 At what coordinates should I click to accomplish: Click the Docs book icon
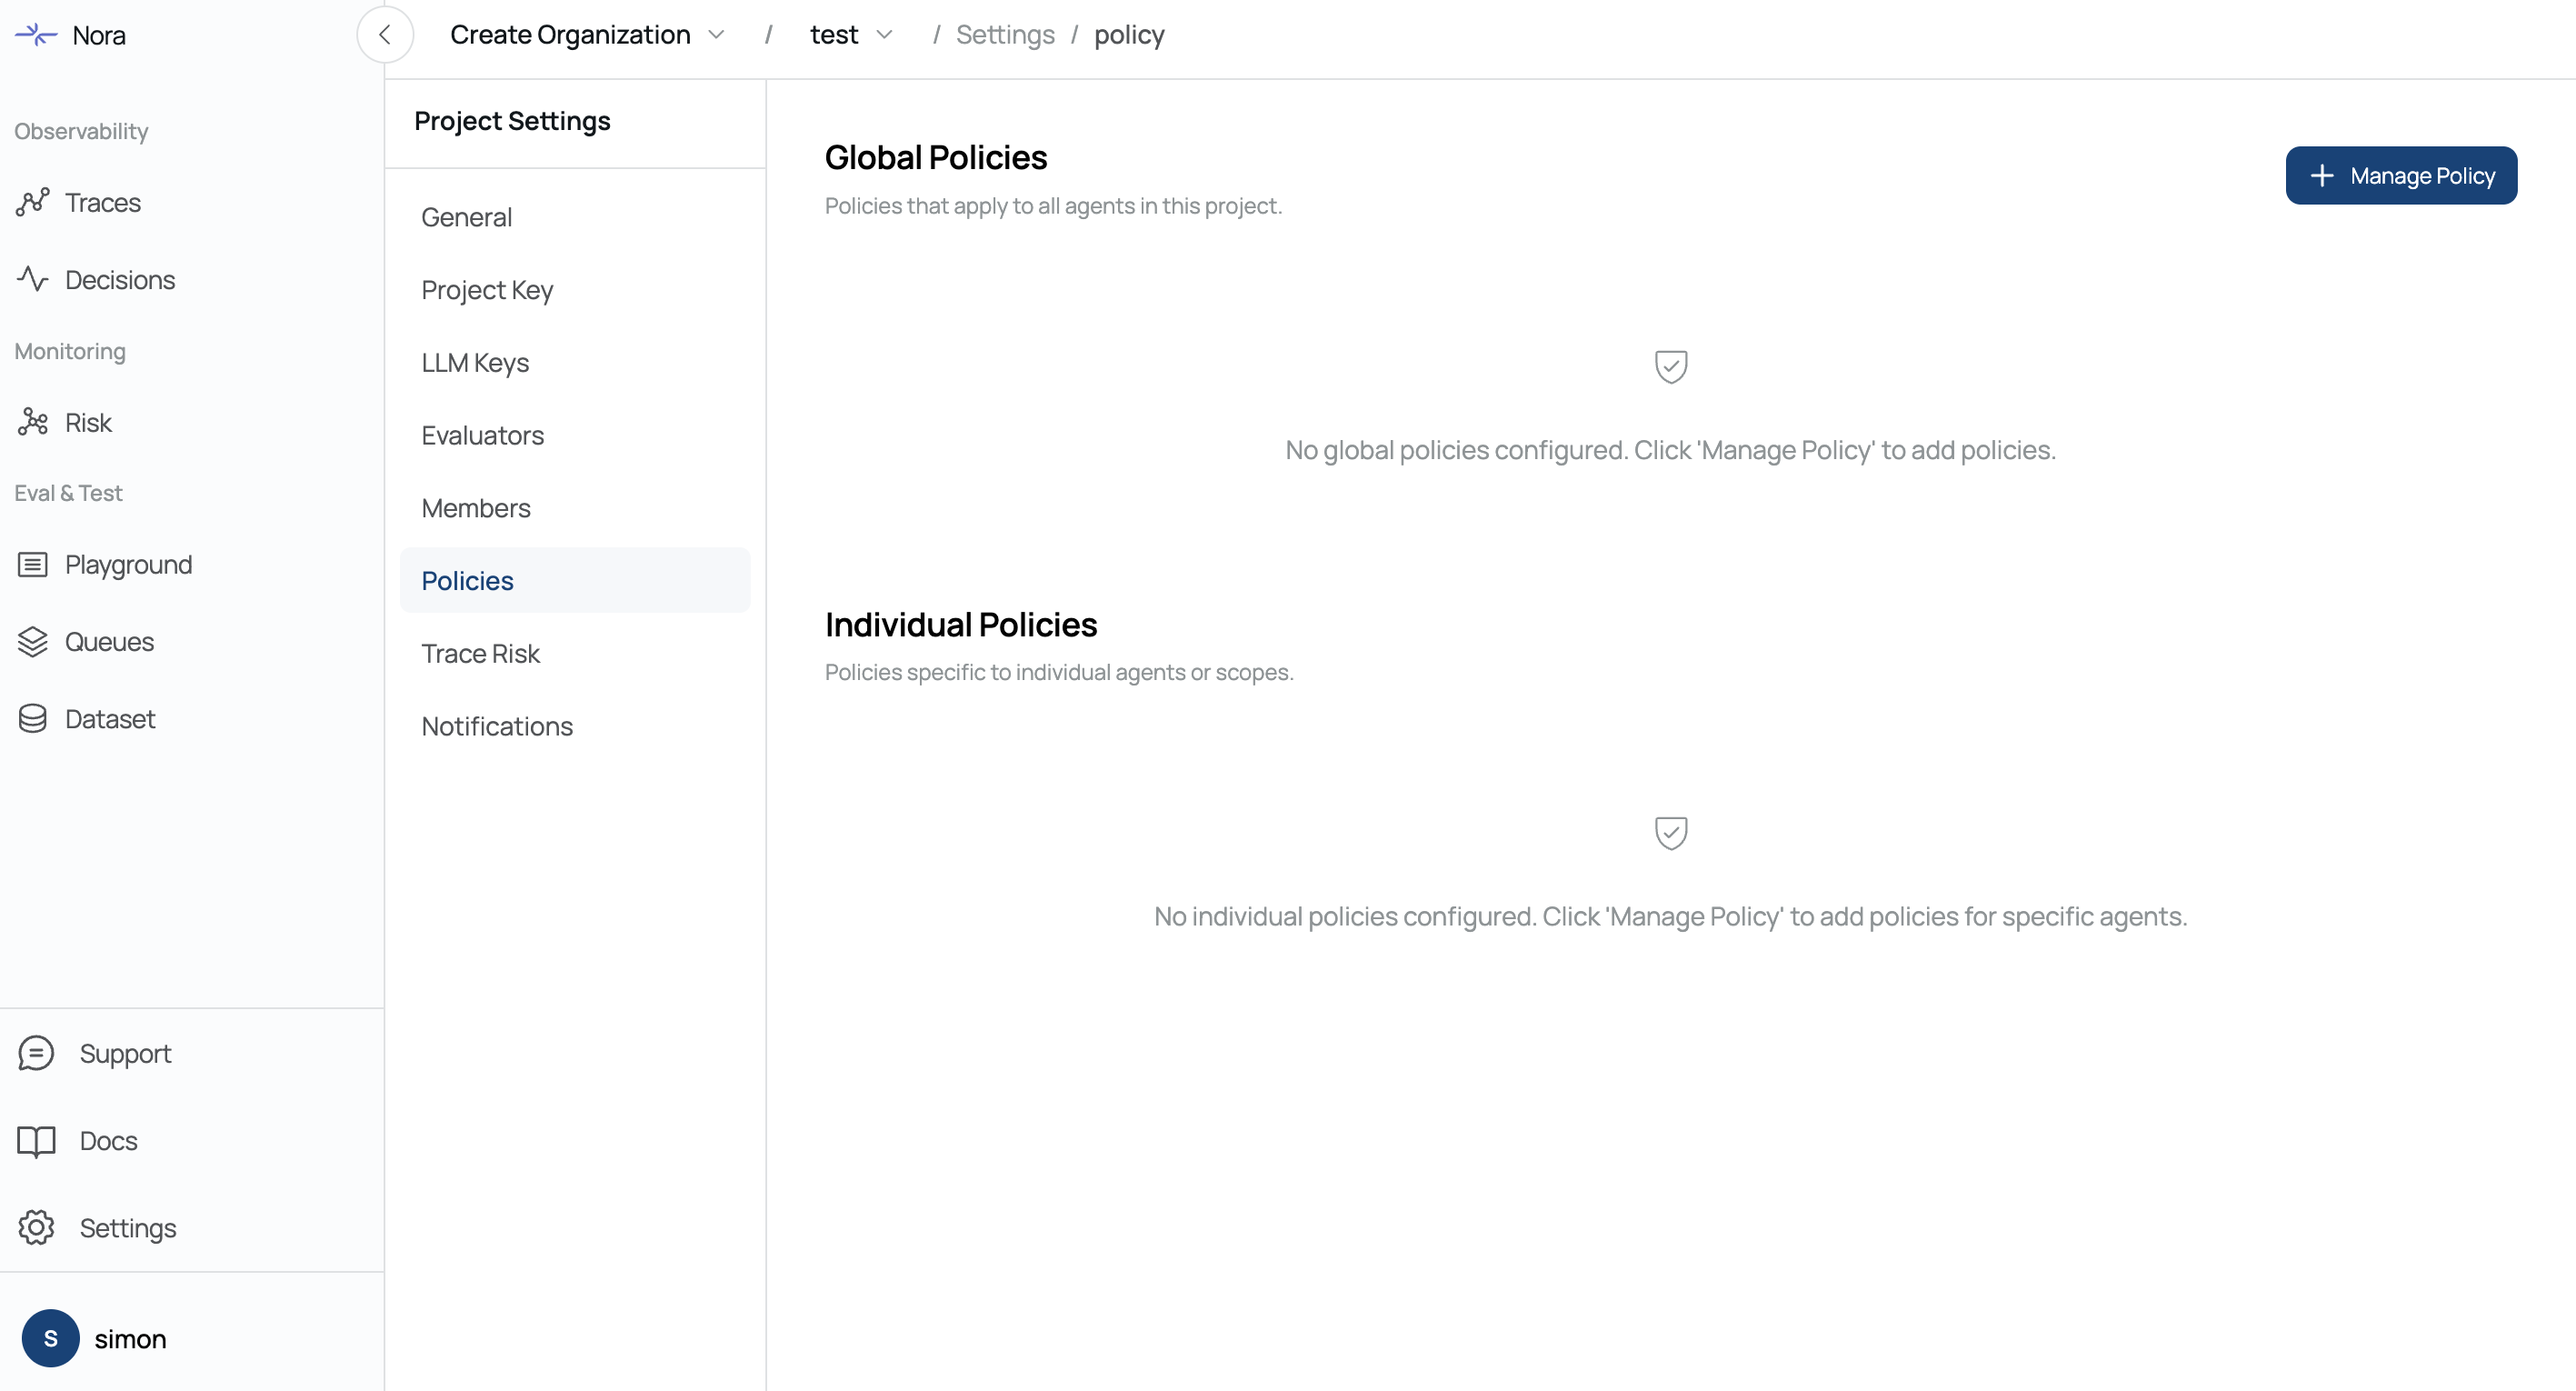click(36, 1141)
